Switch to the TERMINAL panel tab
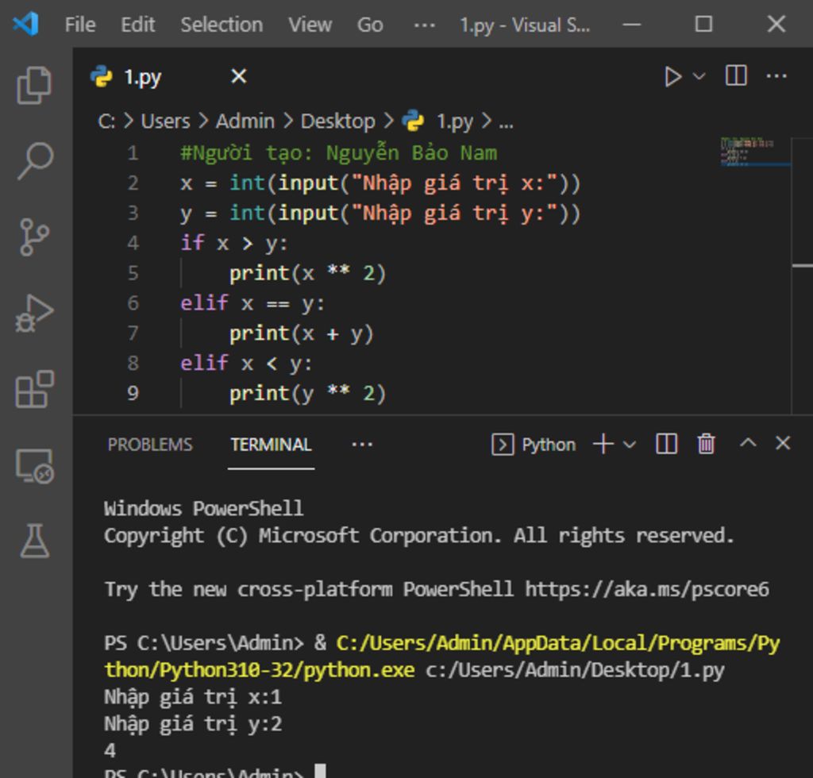This screenshot has height=778, width=813. 272,445
